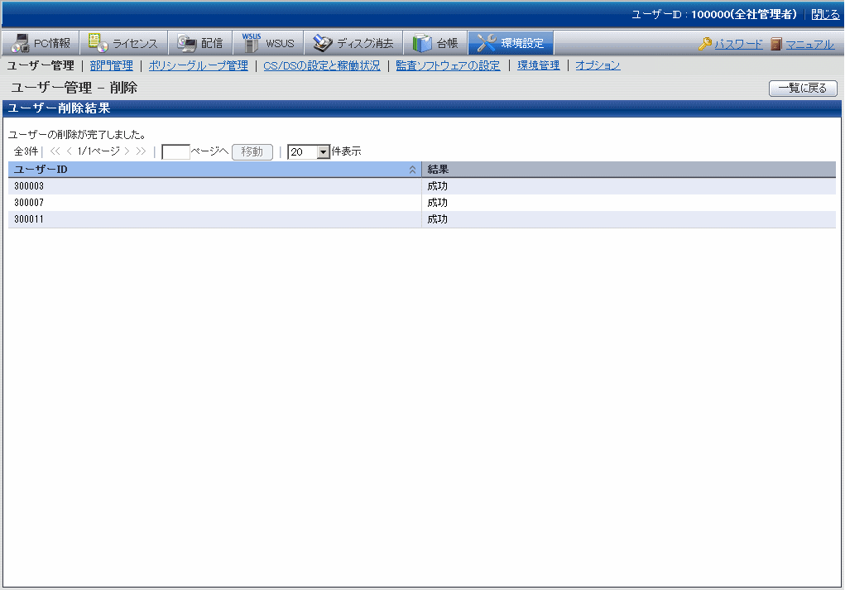Switch to the WSUS tab
845x590 pixels.
click(x=268, y=43)
